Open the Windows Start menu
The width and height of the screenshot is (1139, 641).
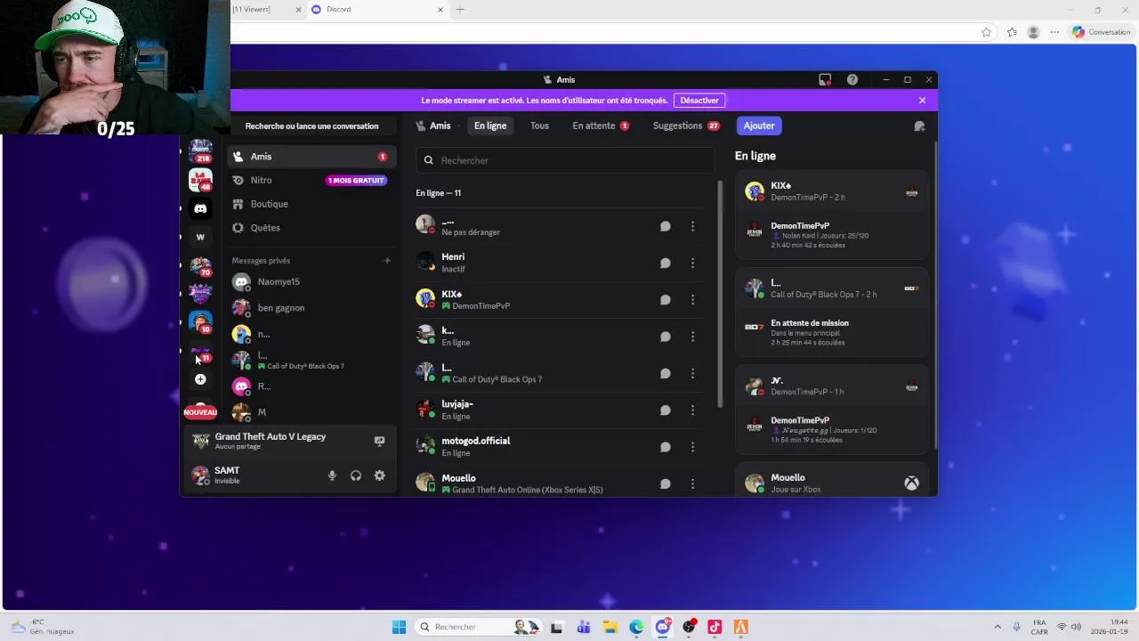(x=399, y=627)
